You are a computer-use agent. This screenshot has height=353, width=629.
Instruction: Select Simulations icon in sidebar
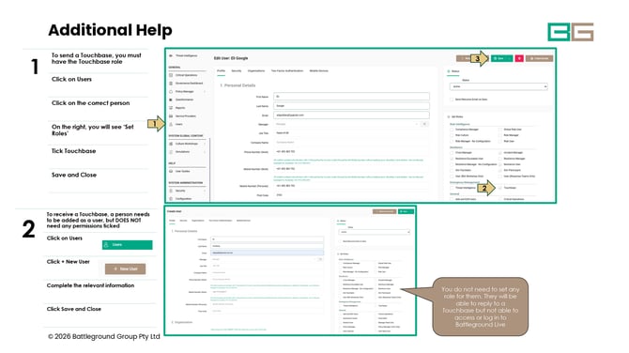tap(171, 152)
